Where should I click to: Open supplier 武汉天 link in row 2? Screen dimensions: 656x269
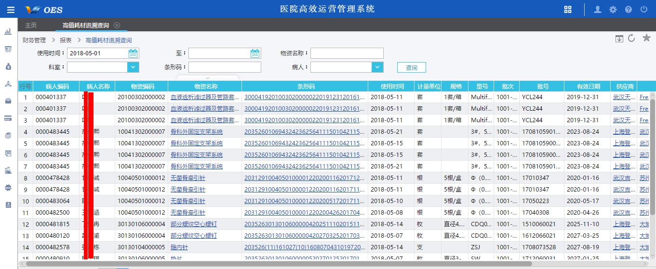[624, 109]
